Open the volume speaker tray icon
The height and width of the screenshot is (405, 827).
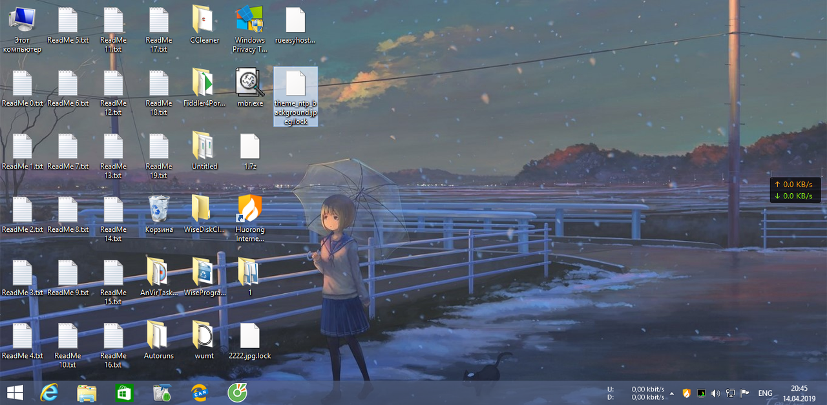tap(715, 393)
